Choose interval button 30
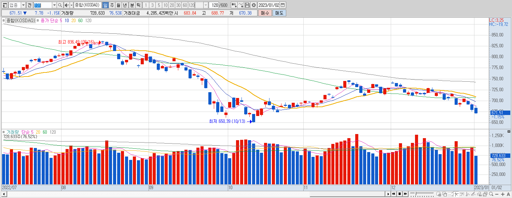Image resolution: width=512 pixels, height=198 pixels. pos(178,5)
